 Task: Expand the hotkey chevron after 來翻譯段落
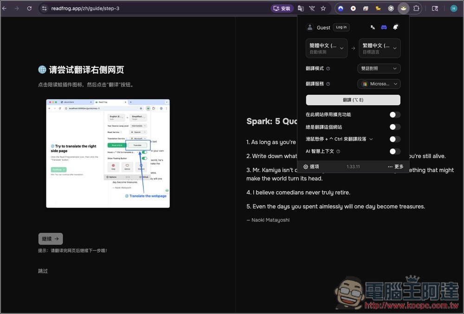click(x=371, y=139)
